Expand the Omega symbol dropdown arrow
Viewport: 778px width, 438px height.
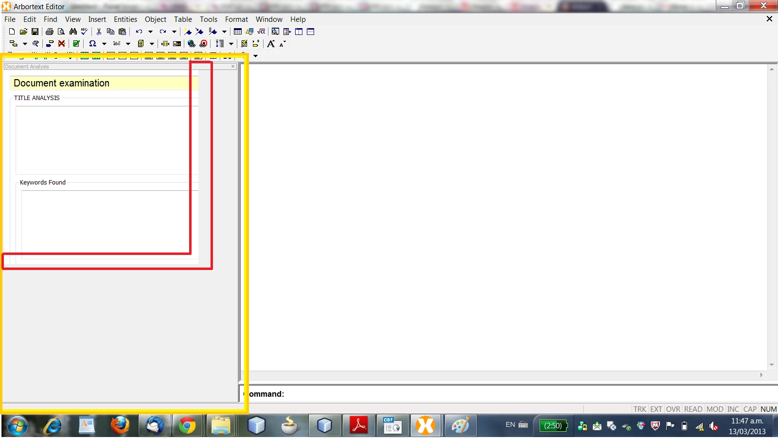104,44
